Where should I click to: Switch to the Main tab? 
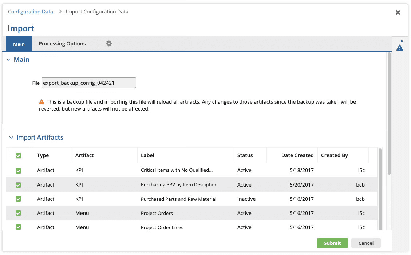coord(19,44)
